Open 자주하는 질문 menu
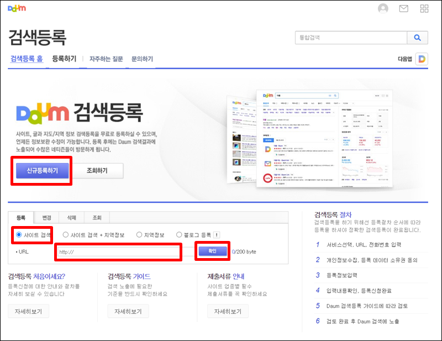This screenshot has height=341, width=442. click(106, 59)
